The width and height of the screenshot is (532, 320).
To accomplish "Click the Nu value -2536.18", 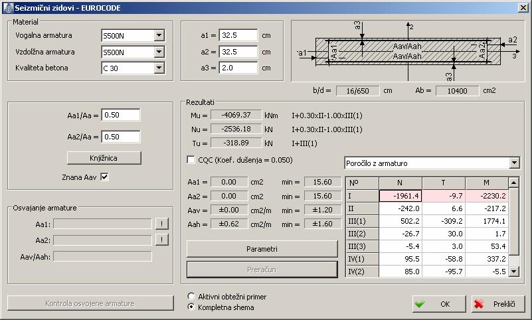I will (x=236, y=129).
